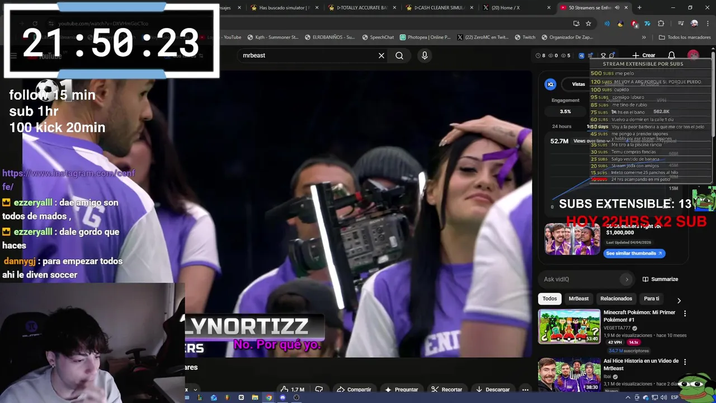Dislike the video with thumbs down
This screenshot has width=716, height=403.
coord(319,389)
